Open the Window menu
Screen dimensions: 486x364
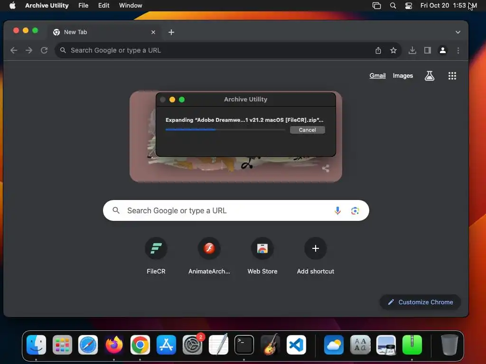(131, 5)
